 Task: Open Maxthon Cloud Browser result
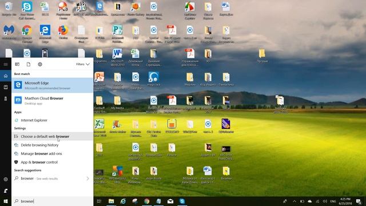(x=52, y=101)
